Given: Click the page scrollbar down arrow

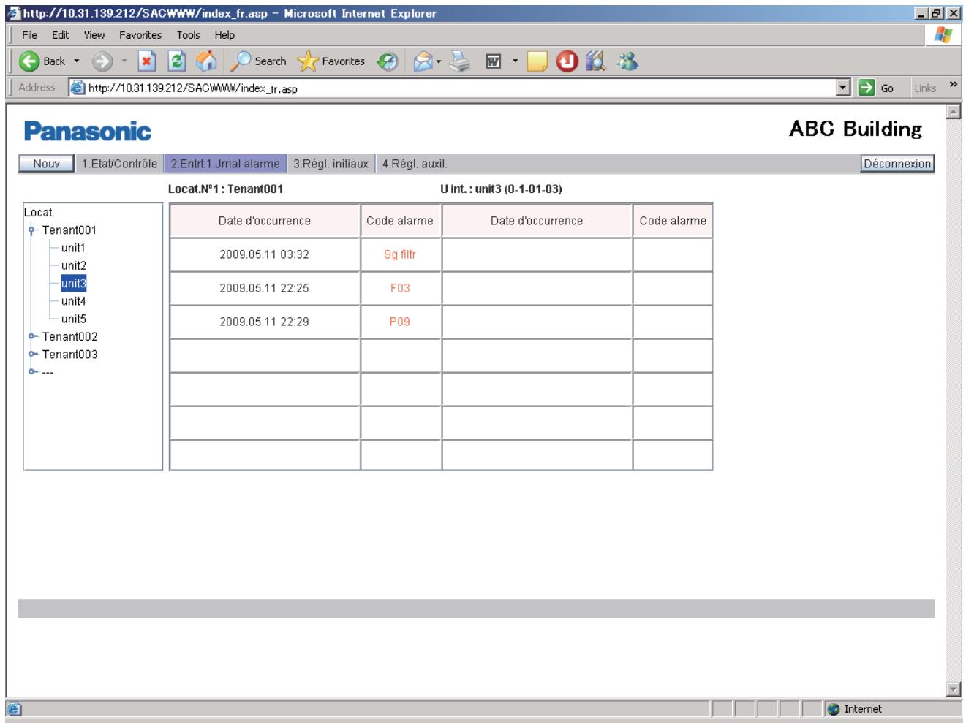Looking at the screenshot, I should 954,689.
